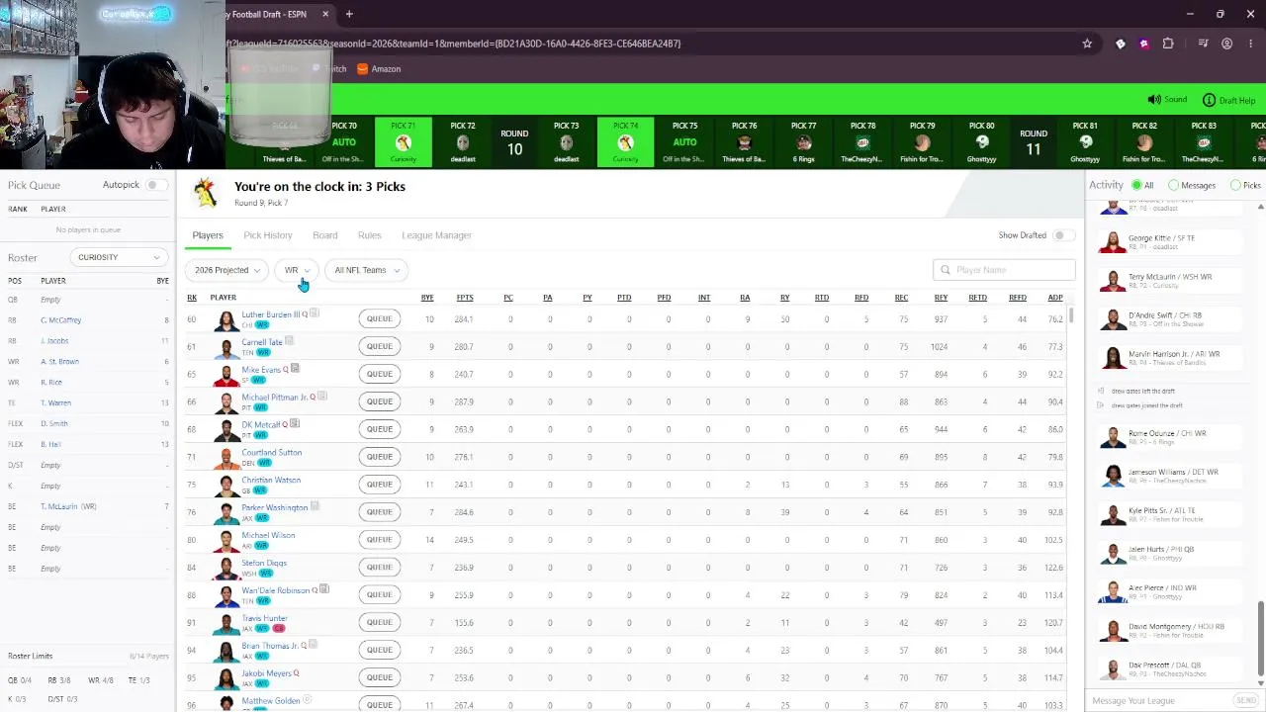Click Courtland Sutton's headshot thumbnail
Viewport: 1266px width, 712px height.
226,457
